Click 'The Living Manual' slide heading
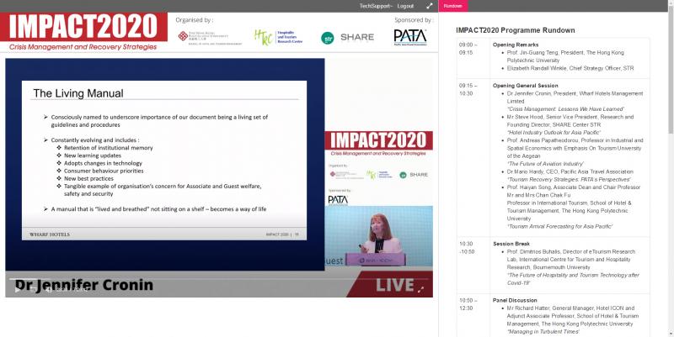Viewport: 674px width, 337px height. (x=78, y=93)
